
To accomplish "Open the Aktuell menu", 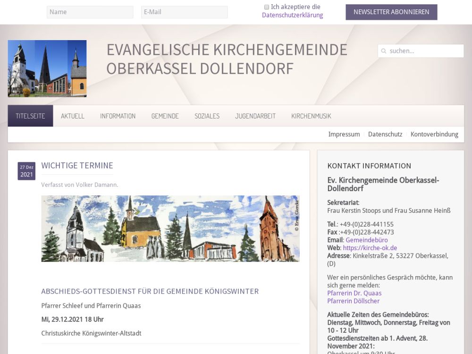I will (x=73, y=116).
